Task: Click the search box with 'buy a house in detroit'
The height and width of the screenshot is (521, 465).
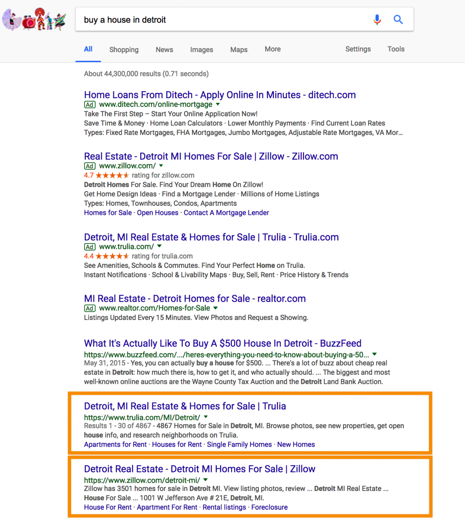Action: [244, 20]
